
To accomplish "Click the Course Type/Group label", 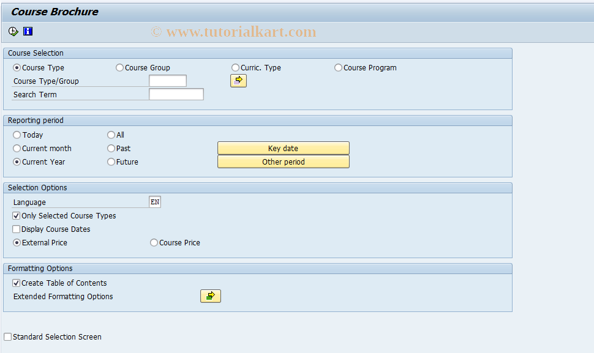I will pyautogui.click(x=46, y=81).
